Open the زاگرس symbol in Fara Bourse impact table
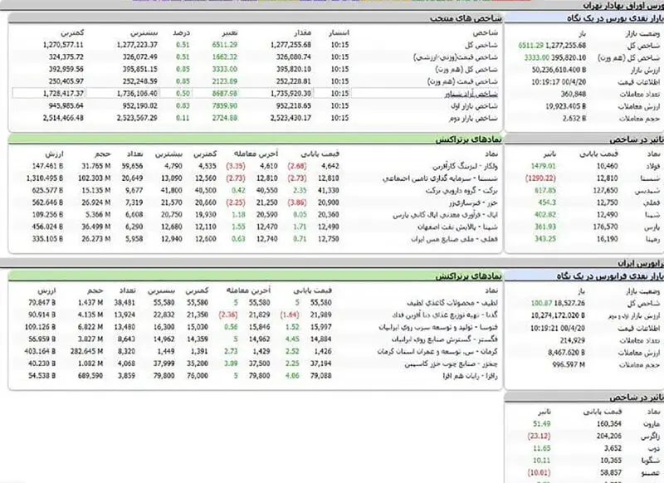Image resolution: width=664 pixels, height=483 pixels. point(651,436)
